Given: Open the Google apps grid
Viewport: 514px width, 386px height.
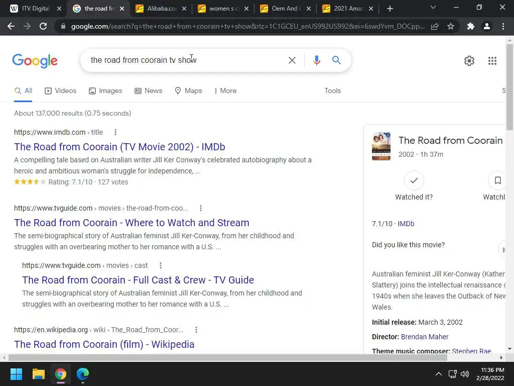Looking at the screenshot, I should 492,61.
